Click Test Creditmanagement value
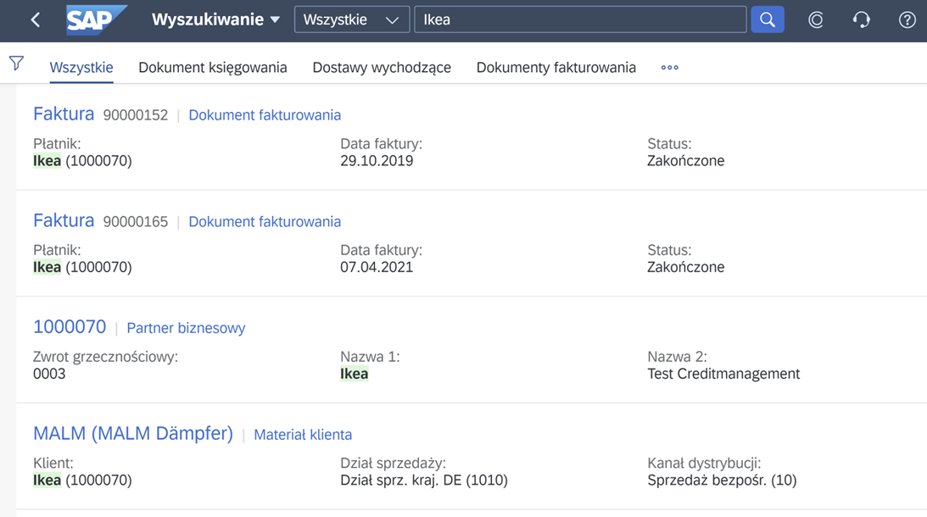This screenshot has height=517, width=927. 723,374
